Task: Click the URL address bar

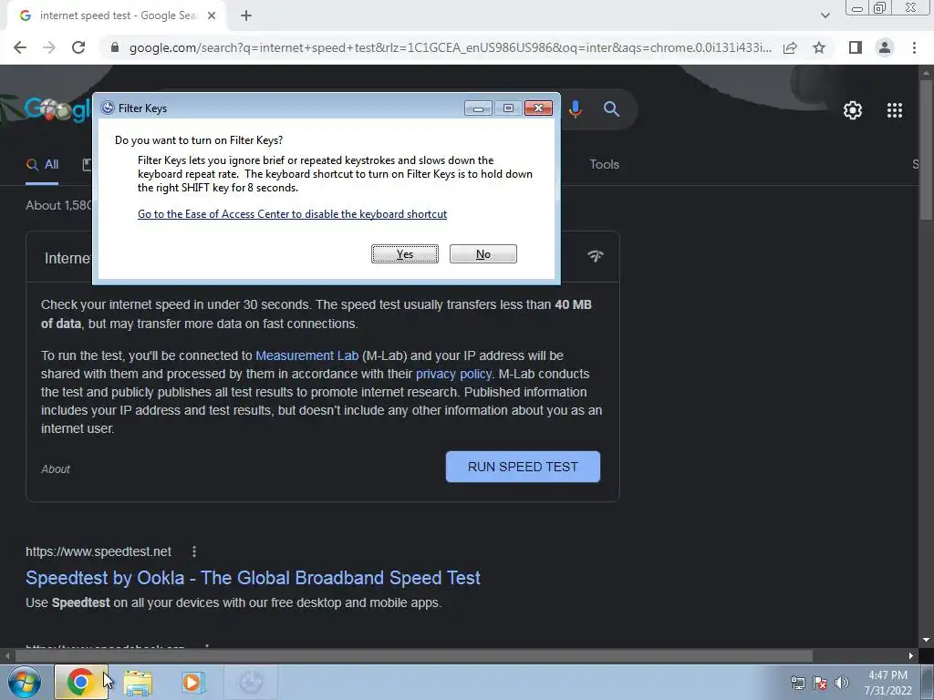Action: tap(450, 47)
